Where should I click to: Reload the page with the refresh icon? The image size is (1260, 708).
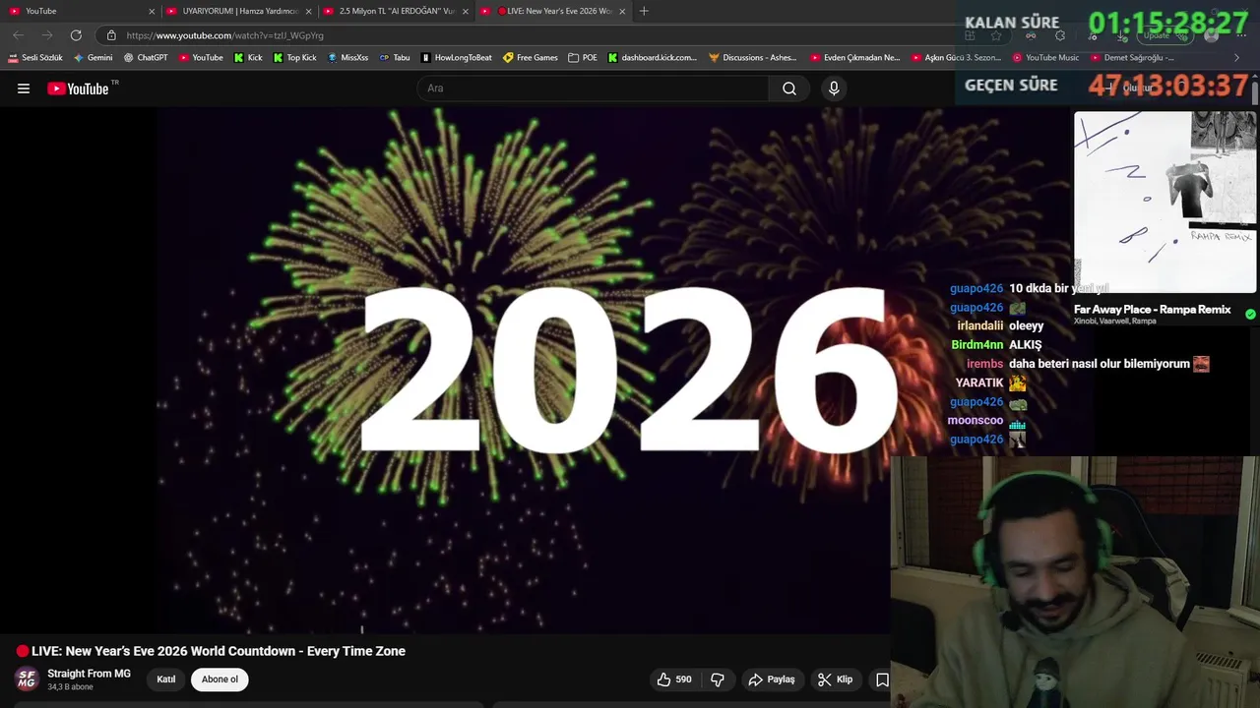point(76,35)
